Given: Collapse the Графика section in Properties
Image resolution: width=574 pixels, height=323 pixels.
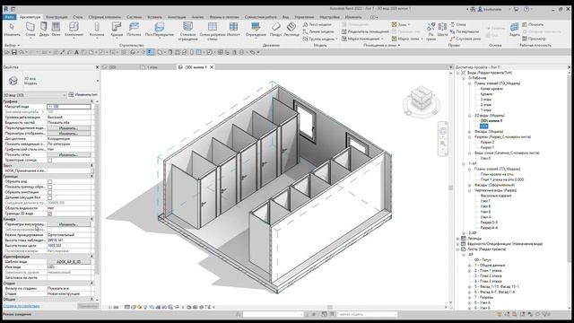Looking at the screenshot, I should [x=91, y=101].
